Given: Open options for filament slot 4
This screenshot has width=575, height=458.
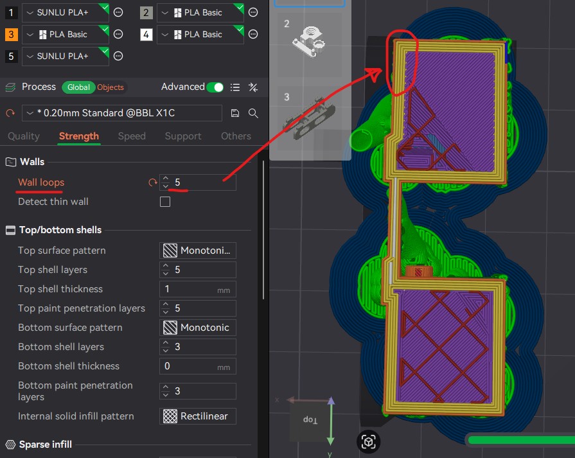Looking at the screenshot, I should tap(253, 35).
